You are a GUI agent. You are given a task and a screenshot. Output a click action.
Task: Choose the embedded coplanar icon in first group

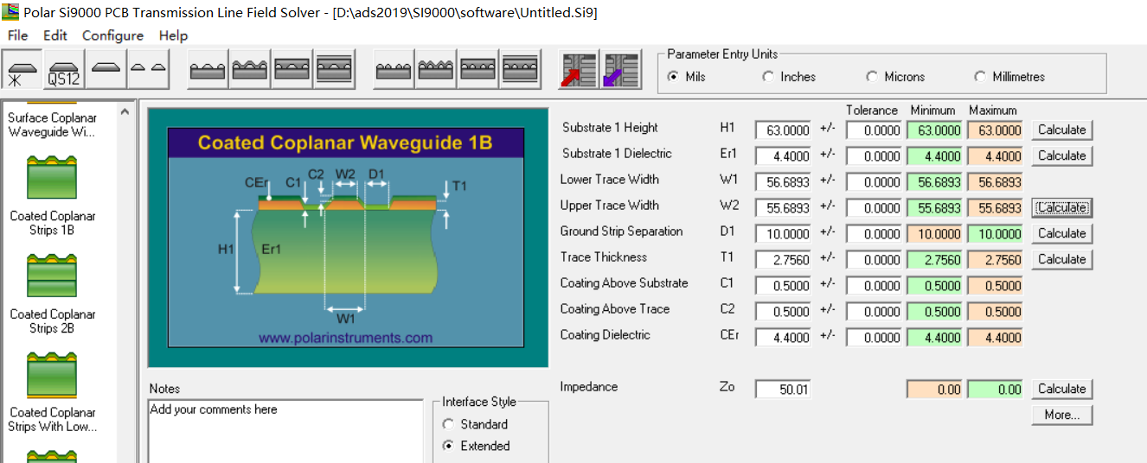click(293, 70)
